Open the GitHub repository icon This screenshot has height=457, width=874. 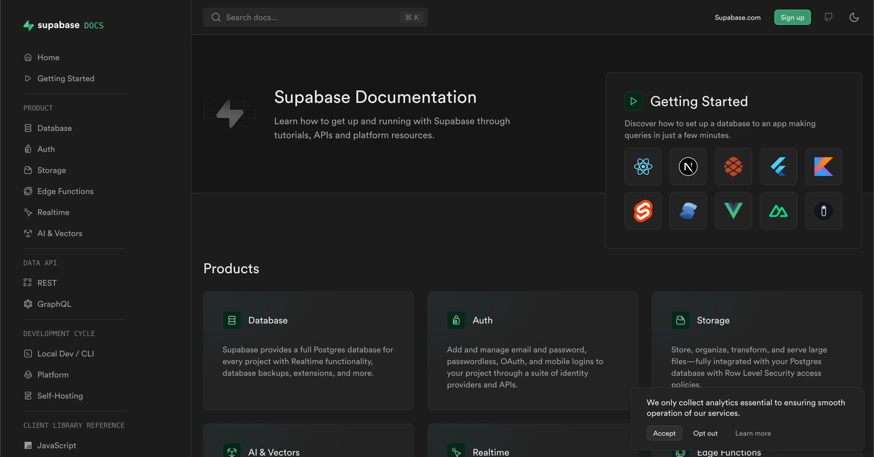828,17
